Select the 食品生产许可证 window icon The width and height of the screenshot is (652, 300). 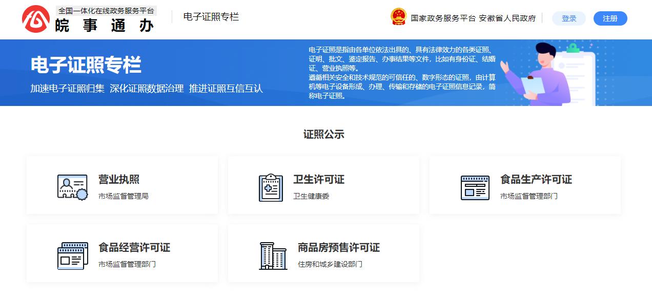pyautogui.click(x=475, y=187)
